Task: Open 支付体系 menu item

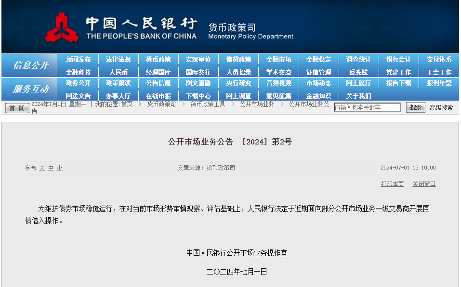Action: click(x=439, y=59)
